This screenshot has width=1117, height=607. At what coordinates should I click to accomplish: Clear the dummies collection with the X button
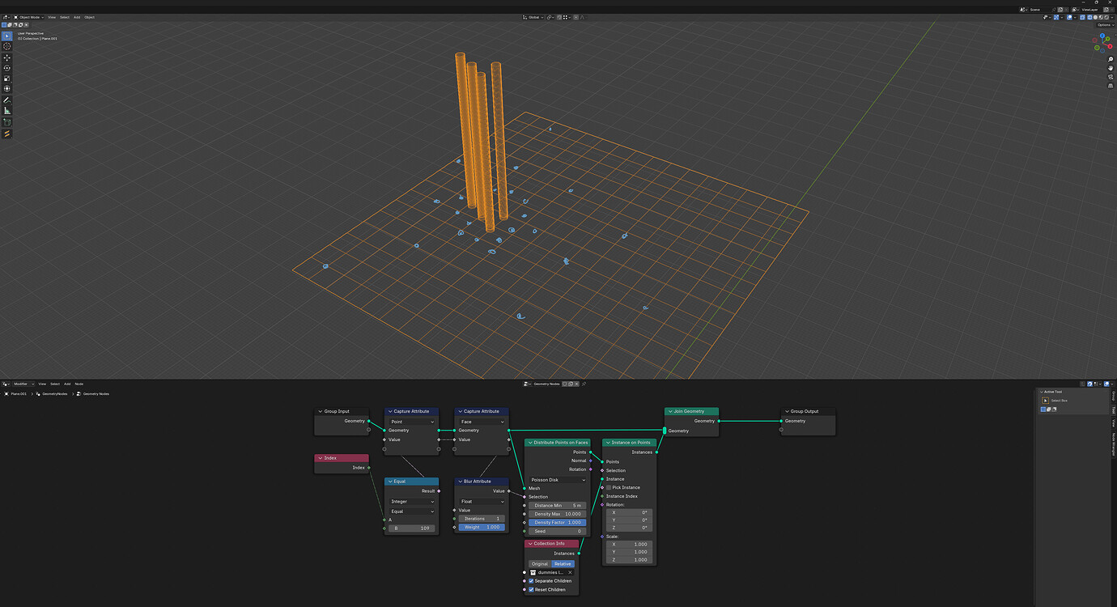point(570,572)
